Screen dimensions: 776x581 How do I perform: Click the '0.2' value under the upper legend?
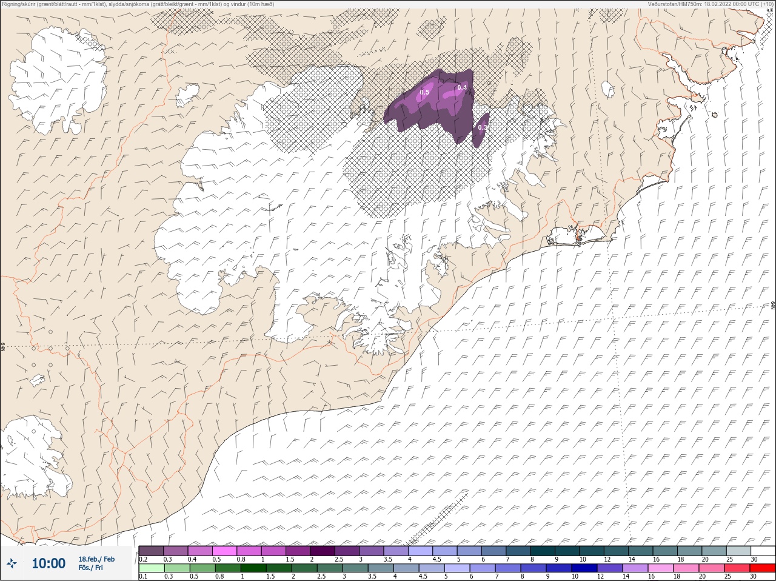[x=144, y=559]
